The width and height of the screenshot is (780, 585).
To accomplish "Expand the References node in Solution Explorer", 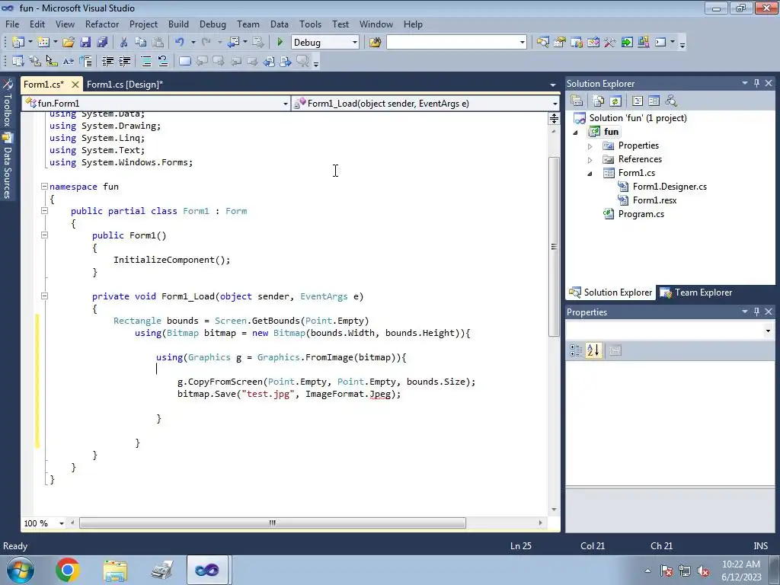I will pos(590,160).
